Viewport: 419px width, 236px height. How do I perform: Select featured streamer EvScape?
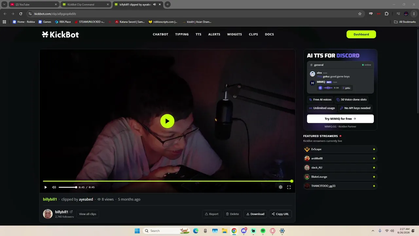tap(340, 149)
